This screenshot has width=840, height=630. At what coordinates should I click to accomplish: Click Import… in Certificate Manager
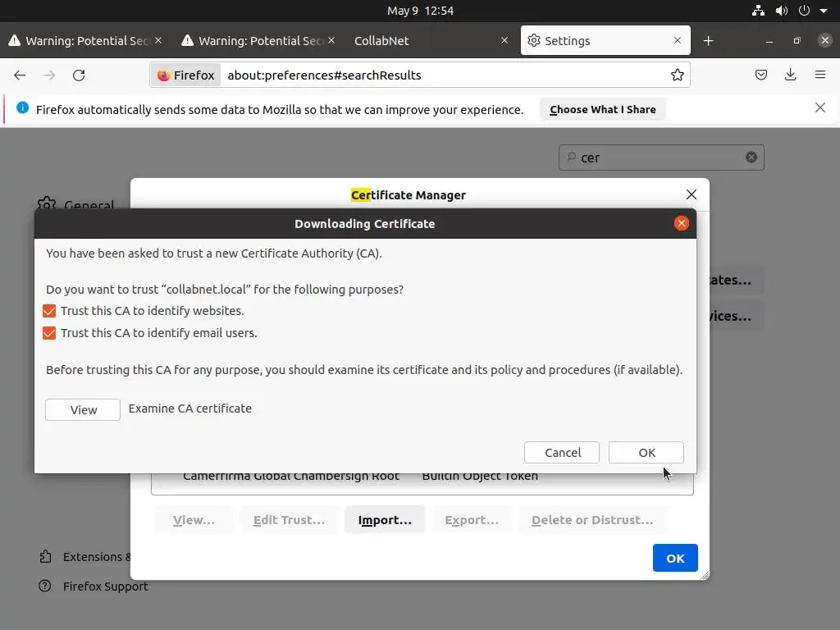(385, 519)
